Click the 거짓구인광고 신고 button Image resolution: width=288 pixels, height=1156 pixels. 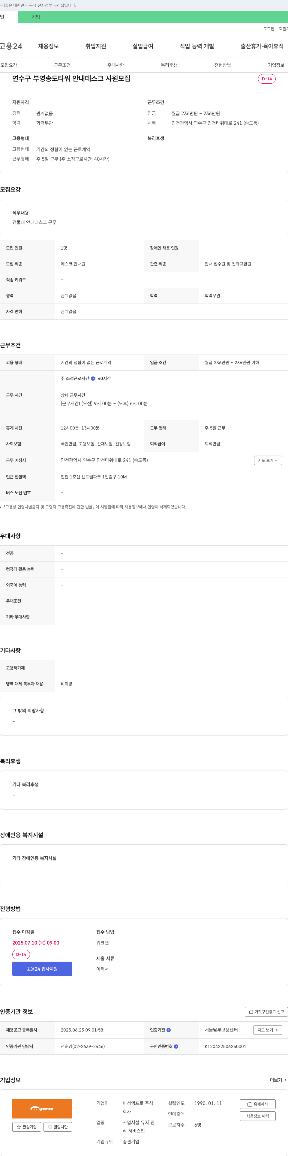pos(266,1011)
